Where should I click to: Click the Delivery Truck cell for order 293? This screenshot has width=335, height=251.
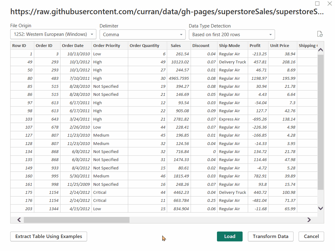click(232, 62)
